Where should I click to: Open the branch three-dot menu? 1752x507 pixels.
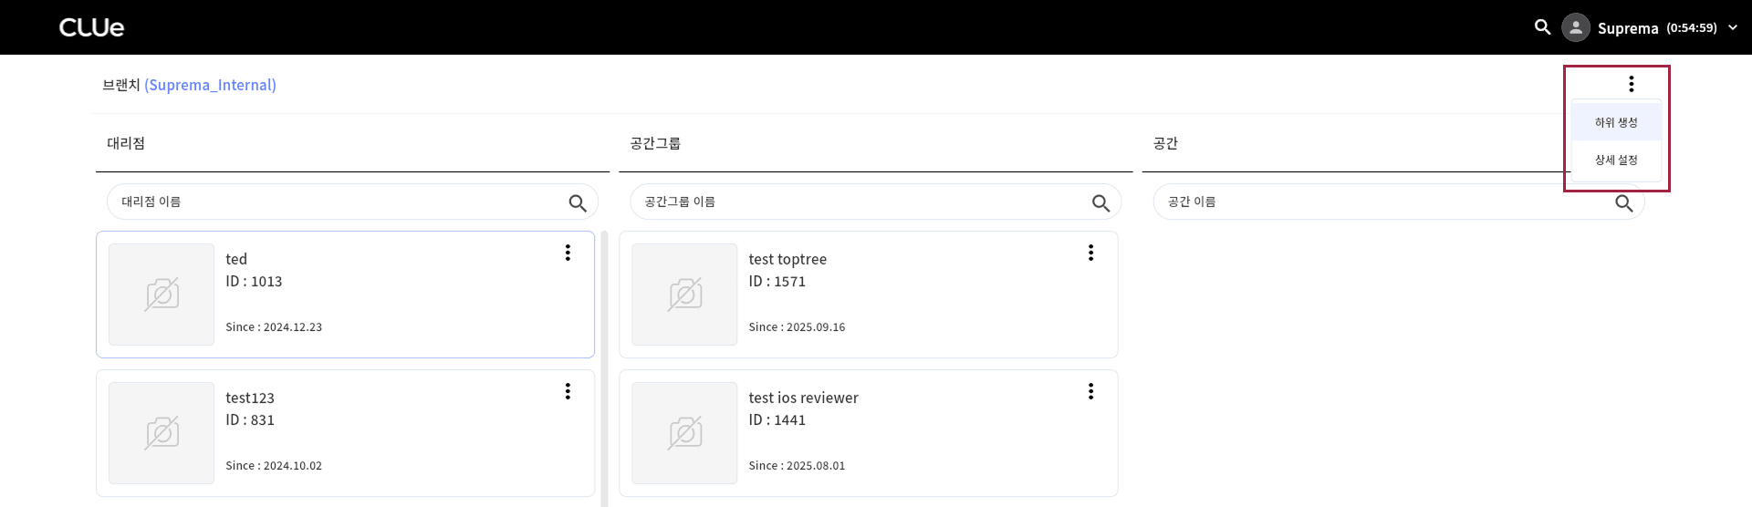[x=1632, y=84]
